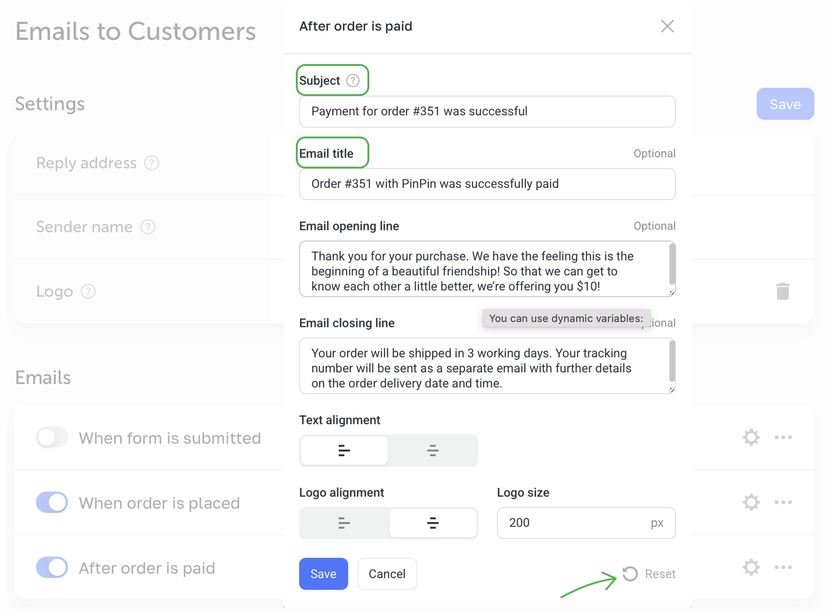
Task: Open more options for When order is placed
Action: point(783,502)
